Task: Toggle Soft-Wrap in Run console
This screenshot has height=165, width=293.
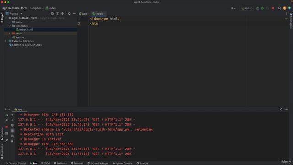Action: [12, 125]
